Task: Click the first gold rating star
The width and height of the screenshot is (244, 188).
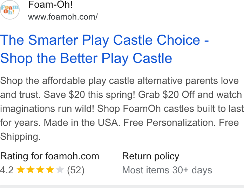Action: (x=21, y=169)
